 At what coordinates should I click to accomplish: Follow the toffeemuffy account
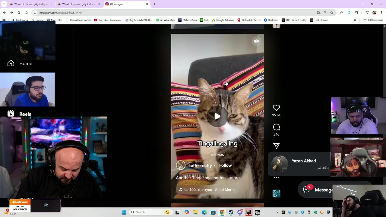(x=225, y=165)
